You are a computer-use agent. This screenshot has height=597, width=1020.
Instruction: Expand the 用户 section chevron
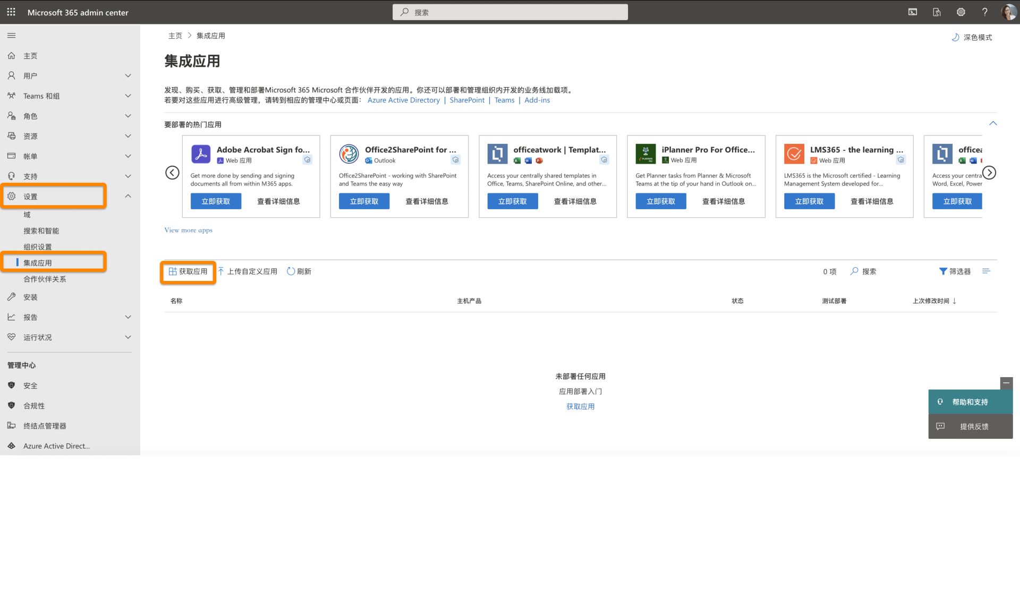tap(128, 75)
